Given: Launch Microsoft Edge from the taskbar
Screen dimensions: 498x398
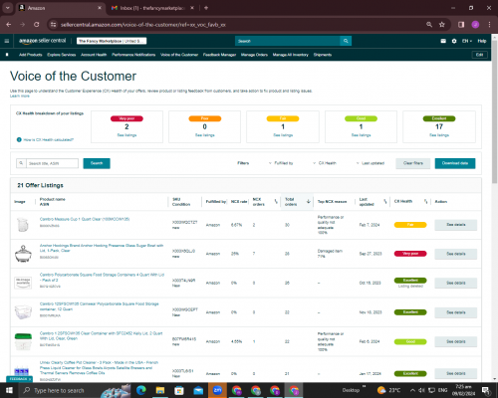Looking at the screenshot, I should (x=141, y=390).
